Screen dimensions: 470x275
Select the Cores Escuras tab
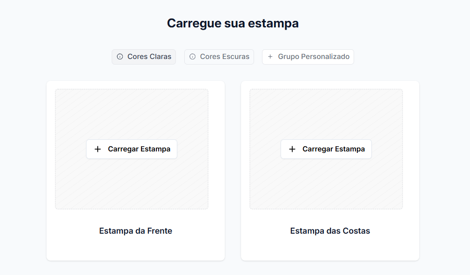[x=219, y=57]
